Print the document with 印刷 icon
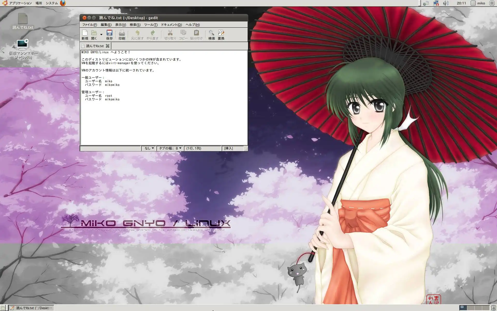 click(122, 35)
